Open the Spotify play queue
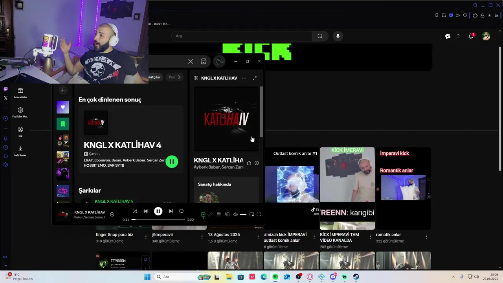The width and height of the screenshot is (503, 283). pos(218,214)
